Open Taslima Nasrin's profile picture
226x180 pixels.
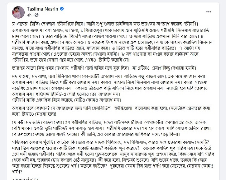[18, 12]
